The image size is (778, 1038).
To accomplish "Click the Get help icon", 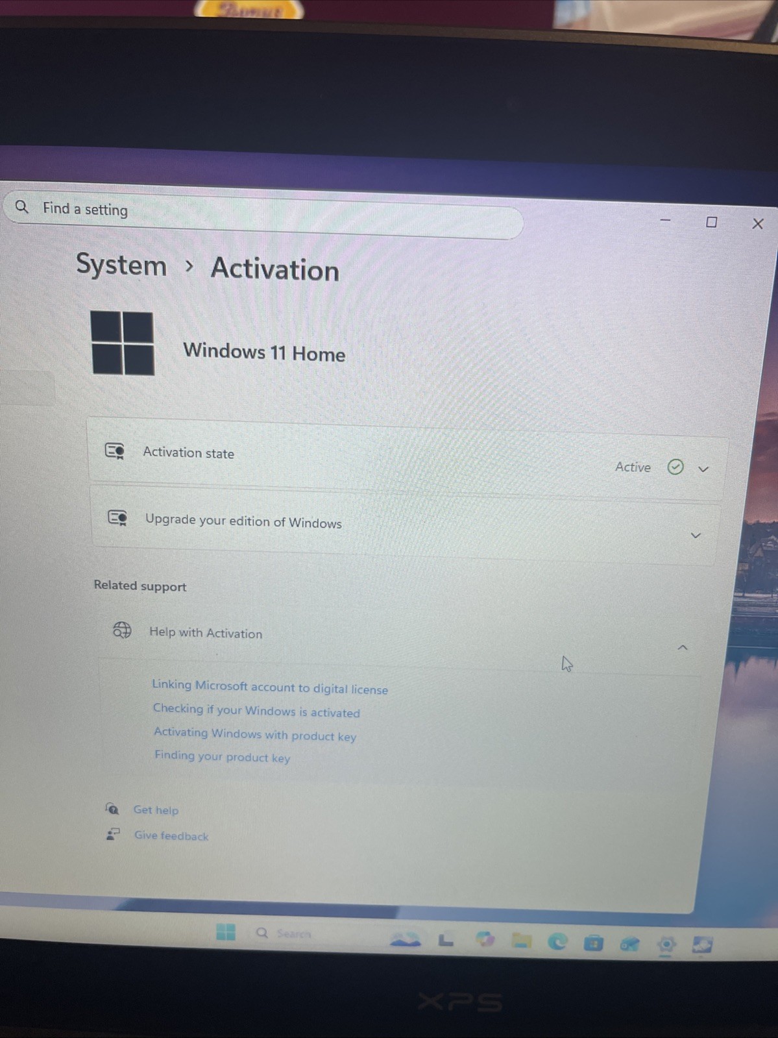I will (112, 808).
